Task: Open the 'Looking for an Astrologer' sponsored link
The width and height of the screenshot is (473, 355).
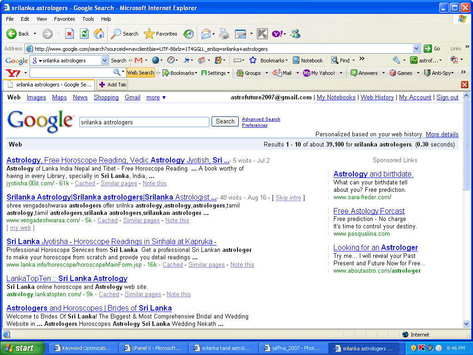Action: coord(376,248)
